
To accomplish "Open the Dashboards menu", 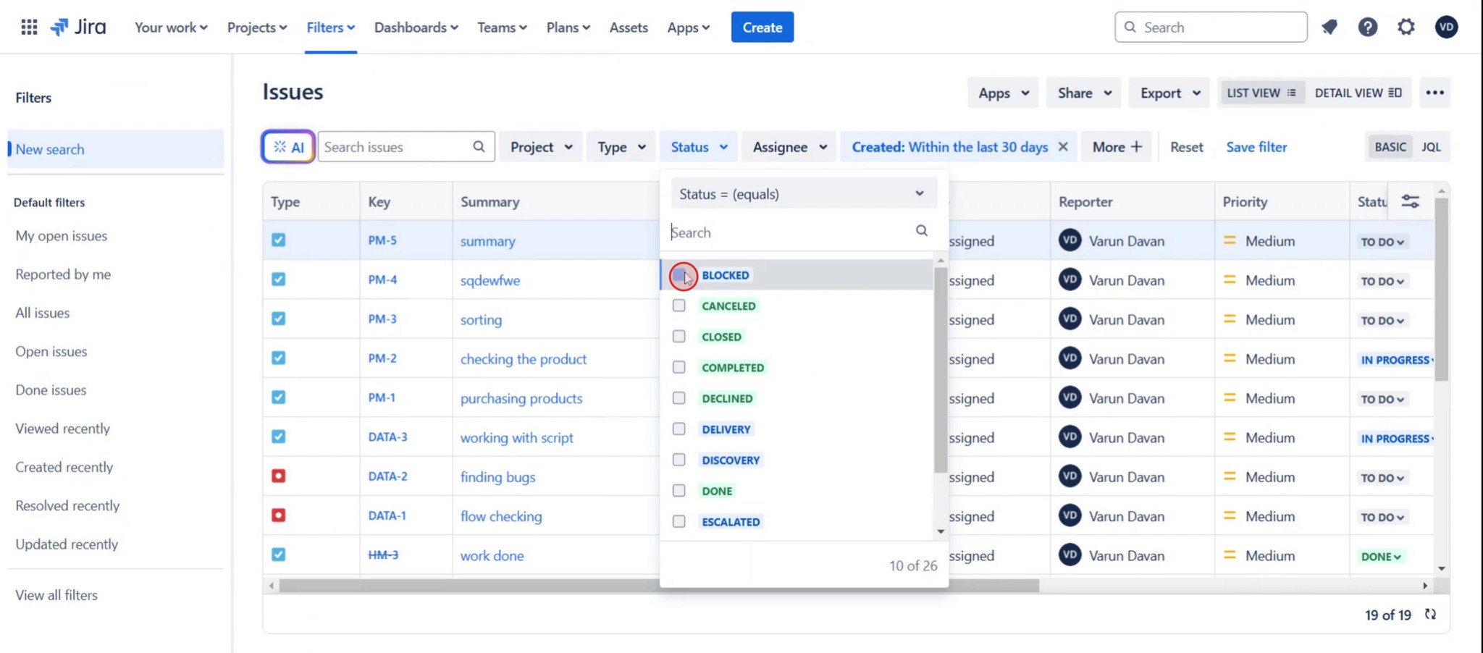I will [416, 27].
